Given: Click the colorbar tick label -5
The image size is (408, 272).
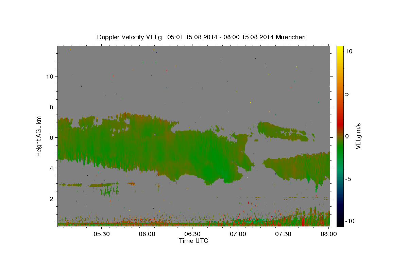Looking at the screenshot, I should [x=348, y=179].
